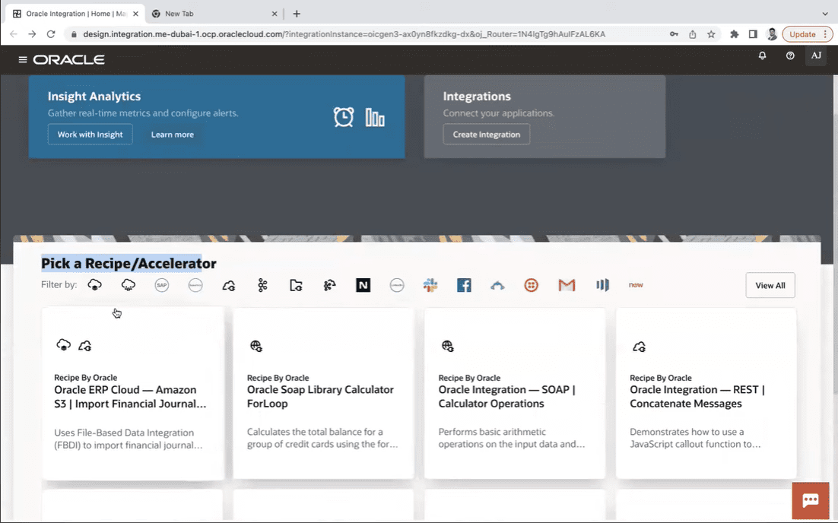Close the New Tab browser tab
Screen dimensions: 838x523
click(275, 14)
